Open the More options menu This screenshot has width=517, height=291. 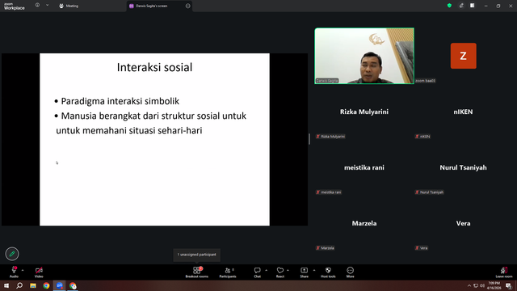(x=350, y=272)
